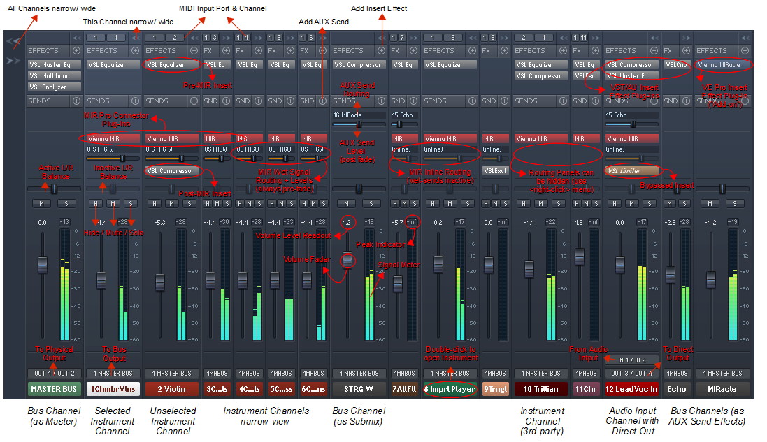This screenshot has height=442, width=767.
Task: Open 2 Violin's 1 MASTER BUS output selector
Action: [x=171, y=373]
